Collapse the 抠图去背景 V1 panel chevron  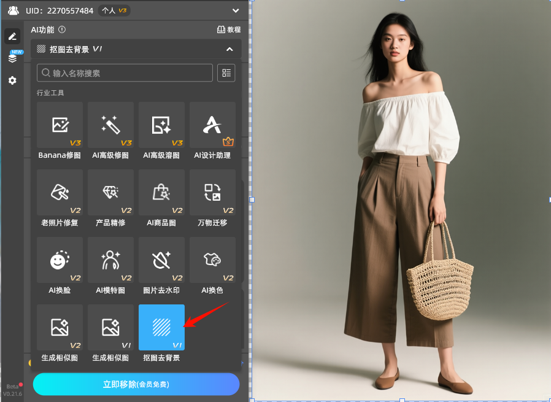pos(229,49)
